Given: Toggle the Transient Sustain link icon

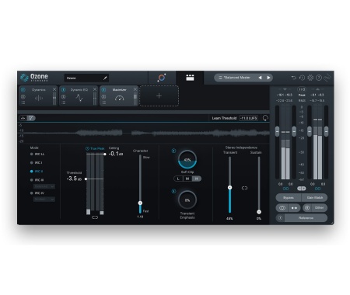Looking at the screenshot, I should click(244, 188).
